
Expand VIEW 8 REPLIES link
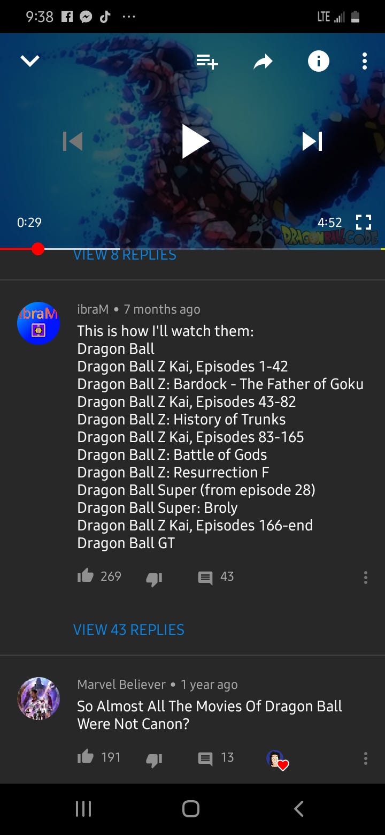pyautogui.click(x=125, y=255)
